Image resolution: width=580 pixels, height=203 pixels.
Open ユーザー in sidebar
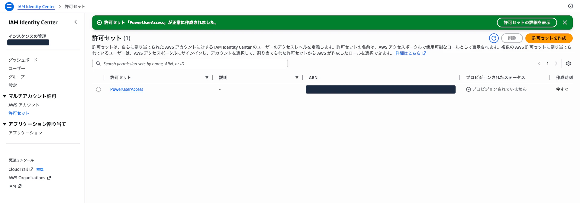click(17, 68)
